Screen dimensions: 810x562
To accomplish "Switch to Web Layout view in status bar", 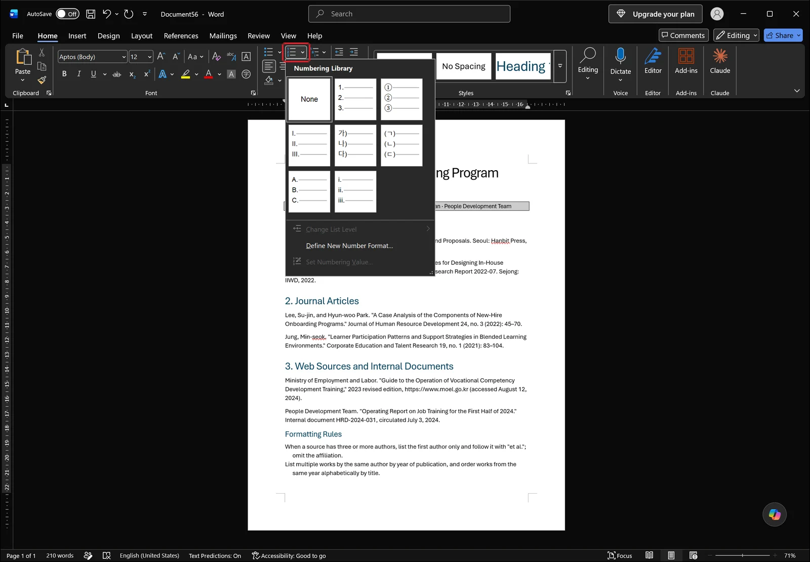I will 693,555.
